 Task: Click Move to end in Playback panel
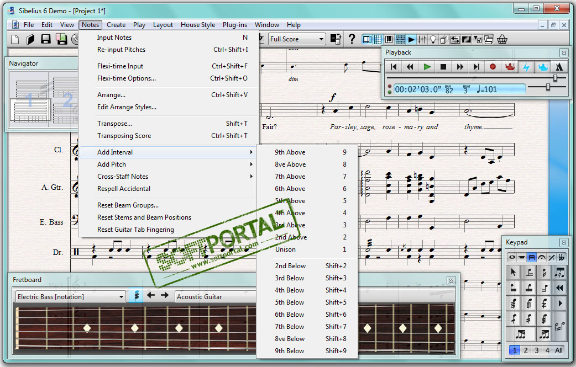[x=476, y=67]
